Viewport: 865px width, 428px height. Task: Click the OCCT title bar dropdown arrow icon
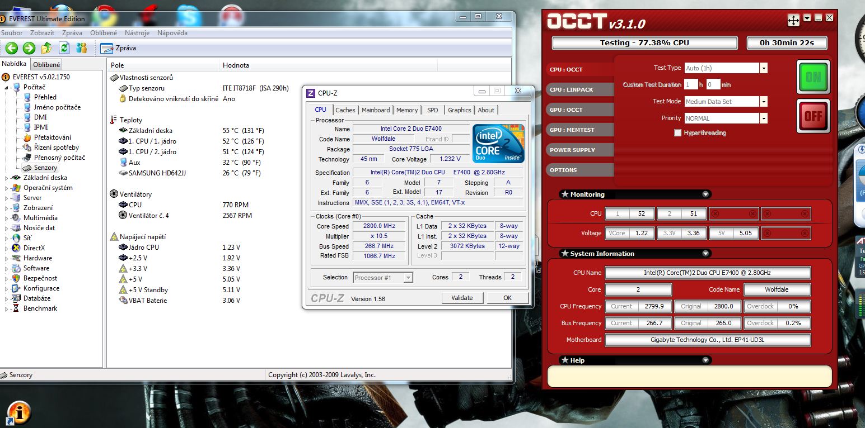[807, 18]
